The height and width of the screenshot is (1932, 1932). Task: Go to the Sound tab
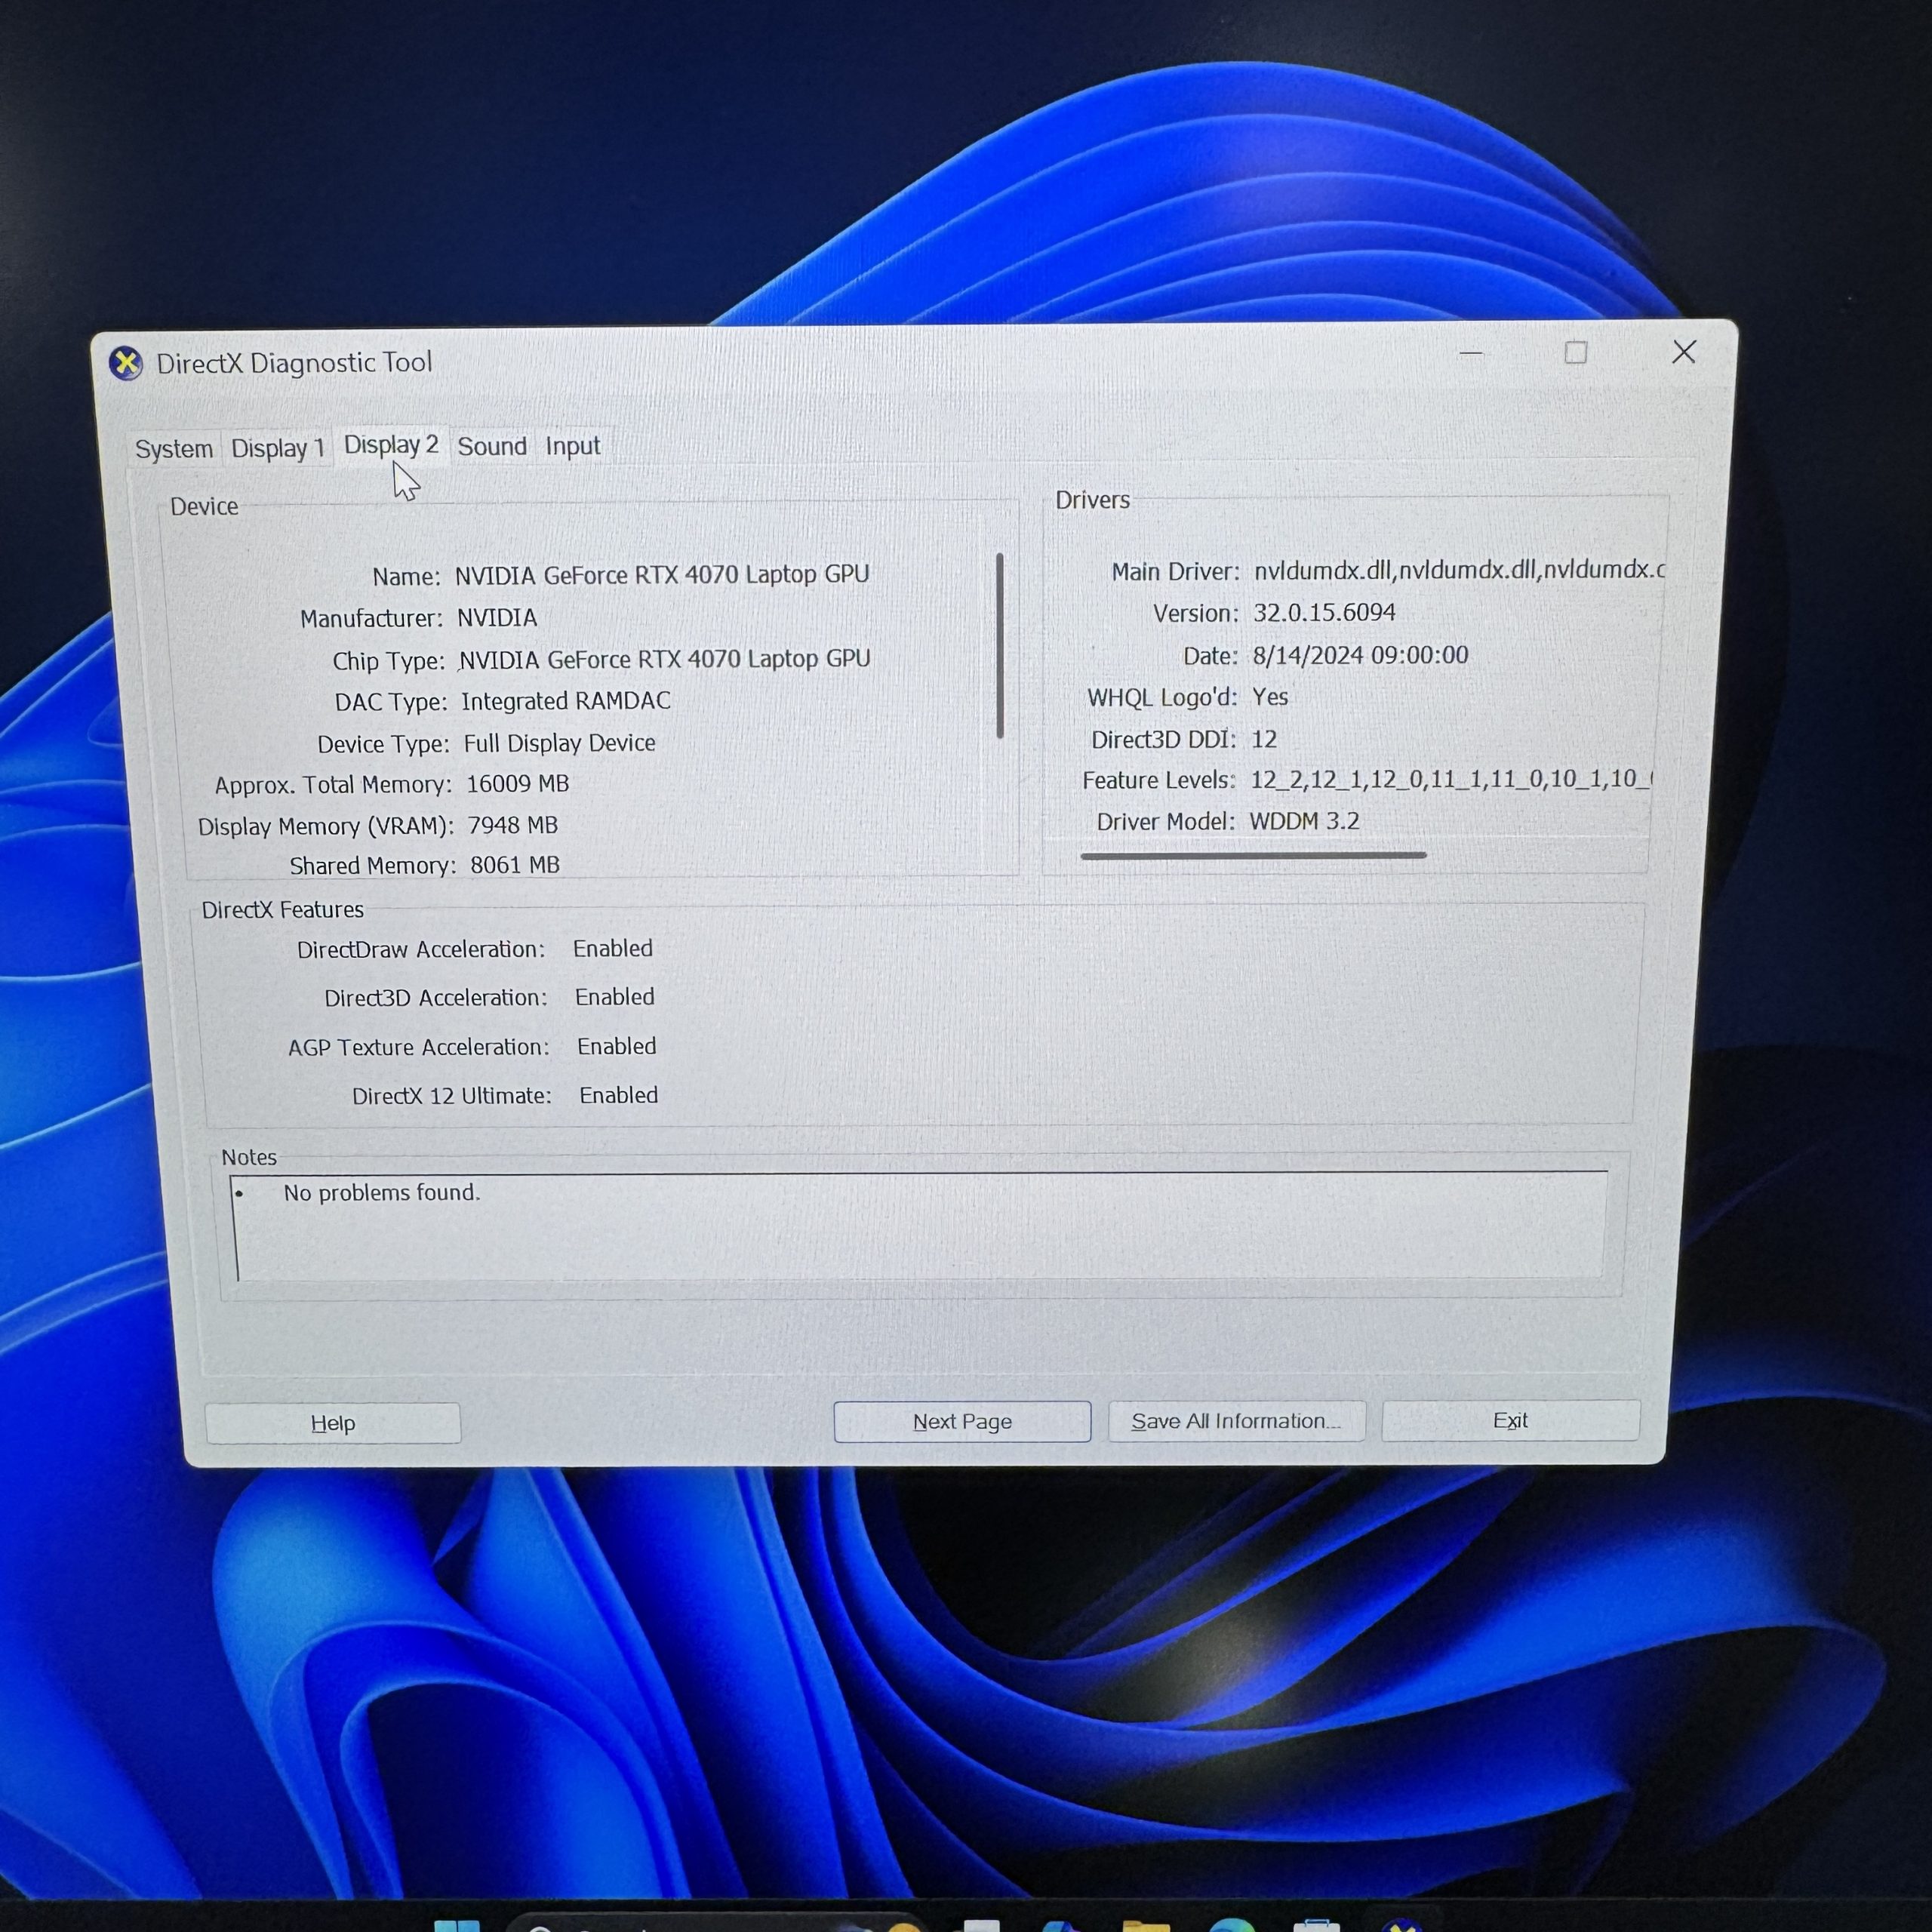pyautogui.click(x=492, y=447)
